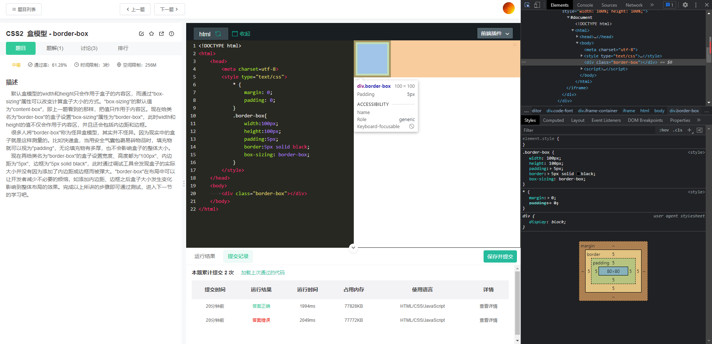
Task: Go to the next problem 下一题
Action: pyautogui.click(x=169, y=9)
